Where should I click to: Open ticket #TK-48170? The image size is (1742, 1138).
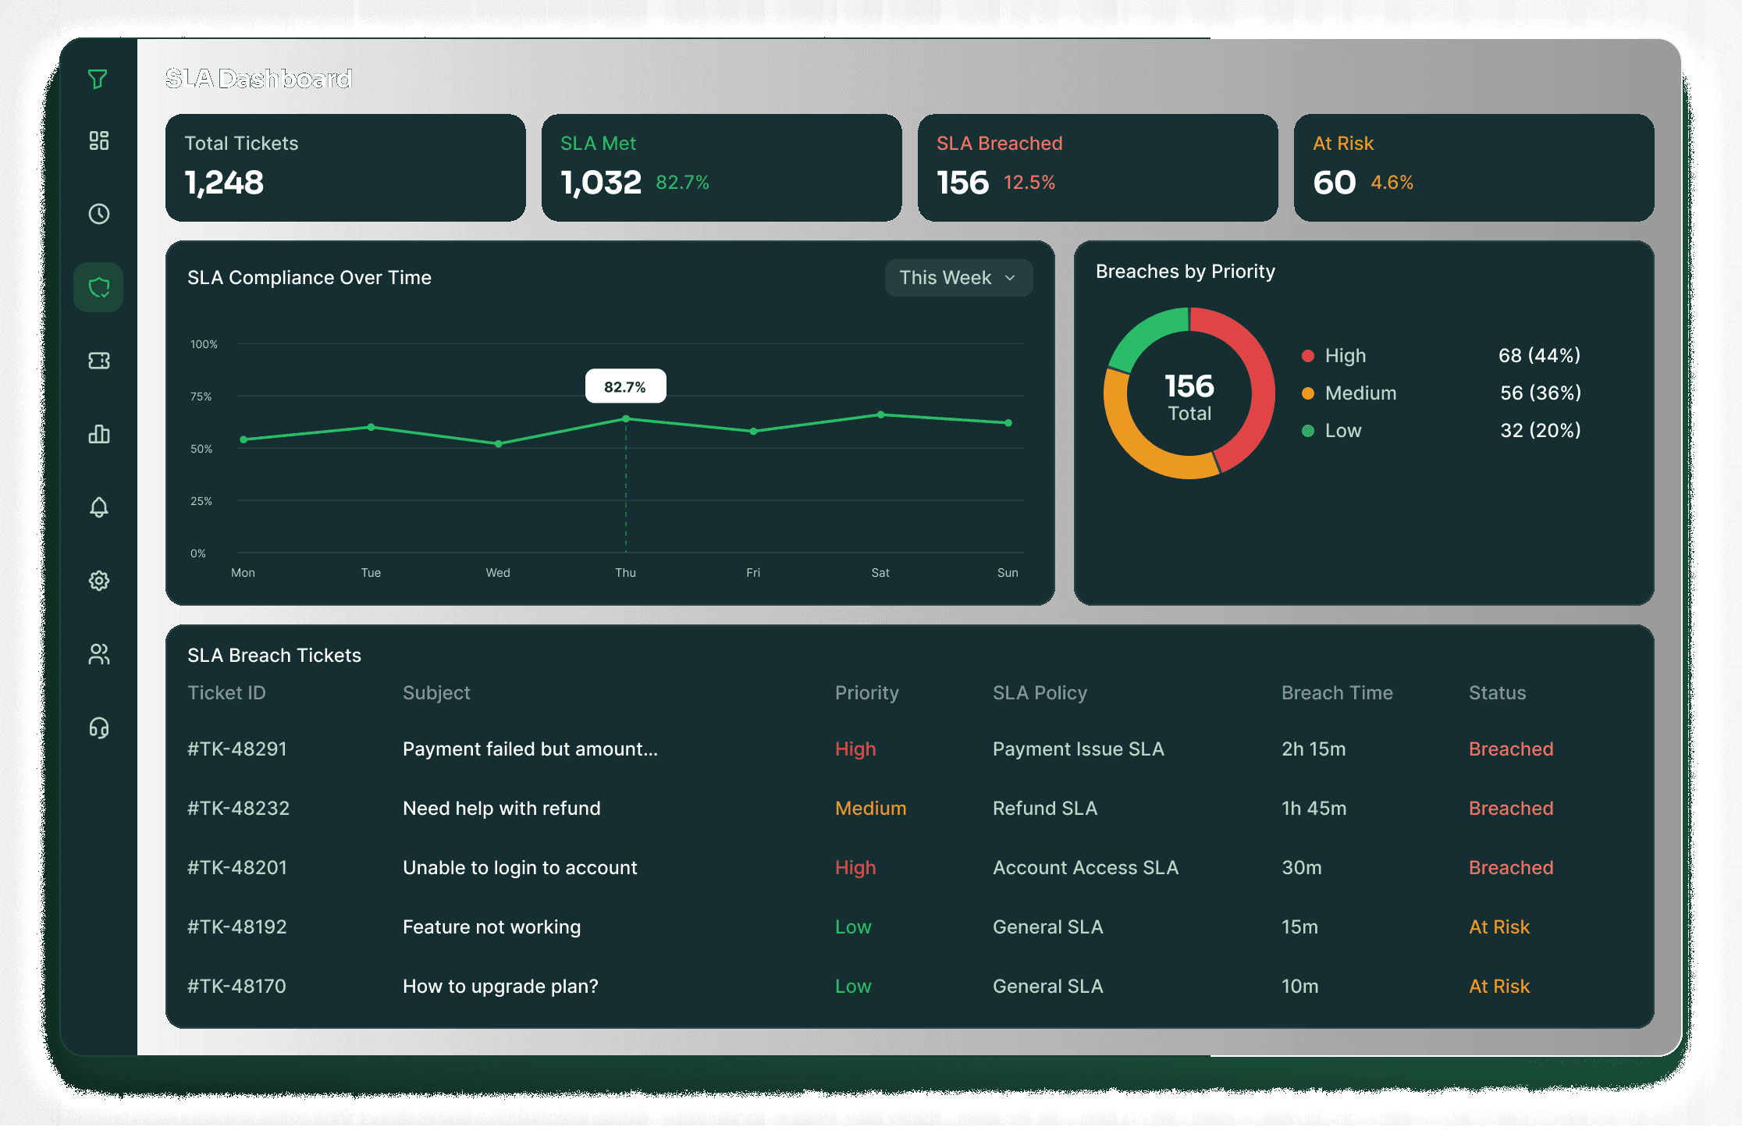tap(236, 987)
